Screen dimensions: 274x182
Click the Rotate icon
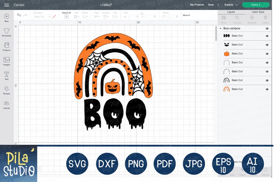164,17
